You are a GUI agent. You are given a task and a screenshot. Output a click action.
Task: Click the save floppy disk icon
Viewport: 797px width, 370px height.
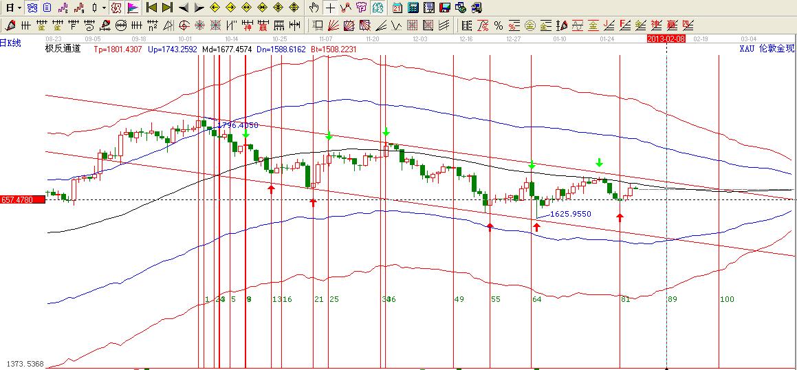[445, 8]
